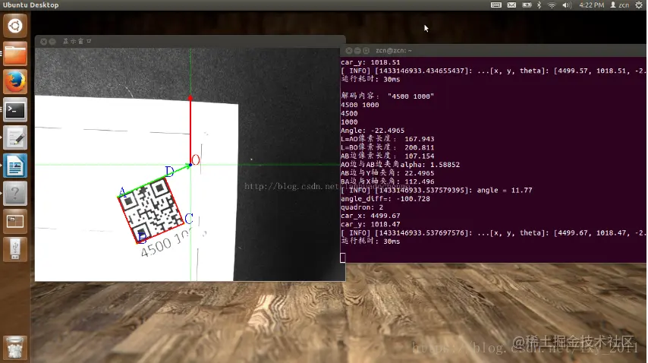Launch Firefox from the dock
This screenshot has width=648, height=363.
15,82
